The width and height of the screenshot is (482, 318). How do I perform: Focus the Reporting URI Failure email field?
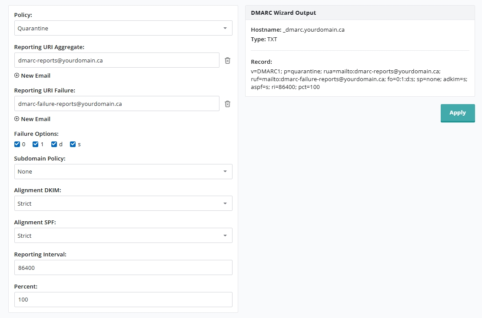(116, 104)
